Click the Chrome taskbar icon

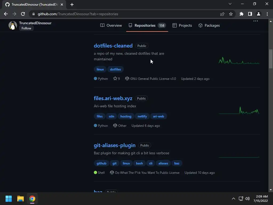coord(32,199)
